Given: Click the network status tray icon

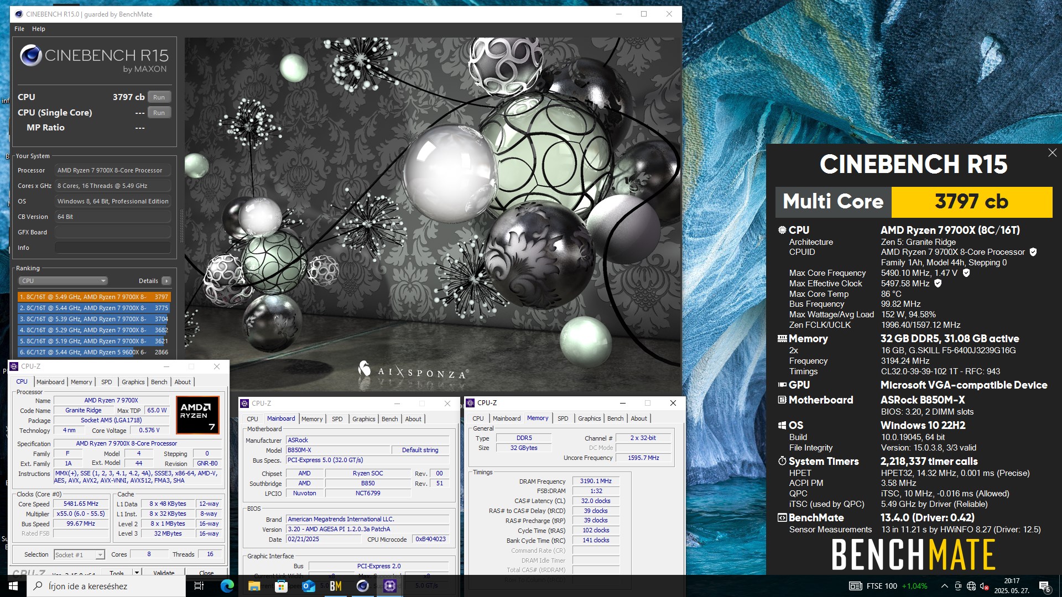Looking at the screenshot, I should tap(971, 586).
